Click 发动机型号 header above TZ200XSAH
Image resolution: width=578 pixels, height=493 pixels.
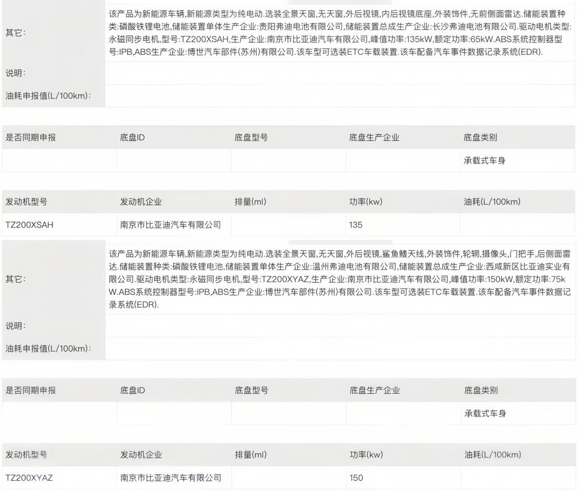tap(26, 202)
